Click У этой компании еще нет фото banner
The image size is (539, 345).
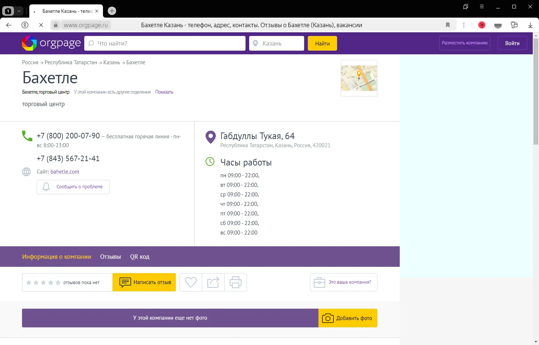(170, 318)
